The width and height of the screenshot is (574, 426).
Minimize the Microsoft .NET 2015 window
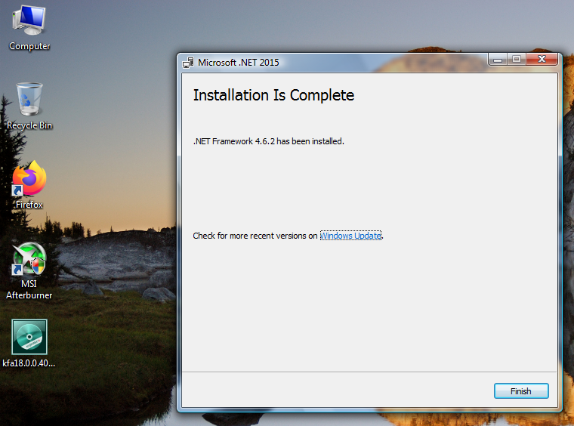click(498, 59)
